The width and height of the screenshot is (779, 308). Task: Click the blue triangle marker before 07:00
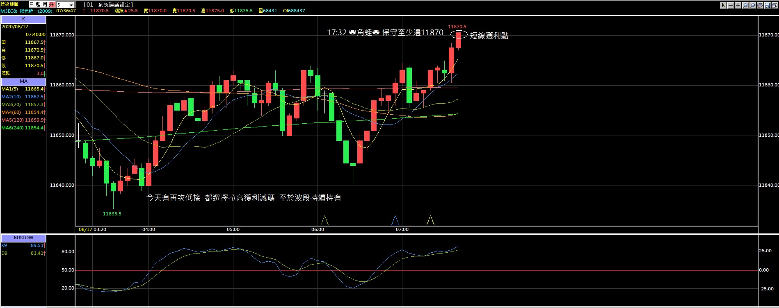click(x=395, y=221)
